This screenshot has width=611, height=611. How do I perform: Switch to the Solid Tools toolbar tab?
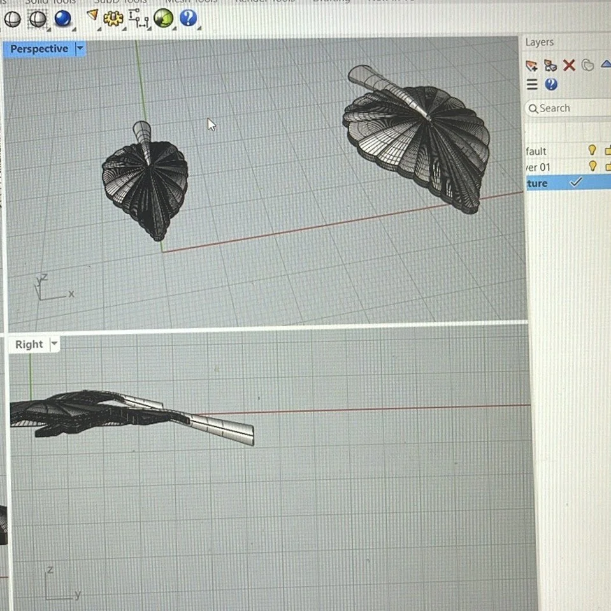pyautogui.click(x=50, y=1)
